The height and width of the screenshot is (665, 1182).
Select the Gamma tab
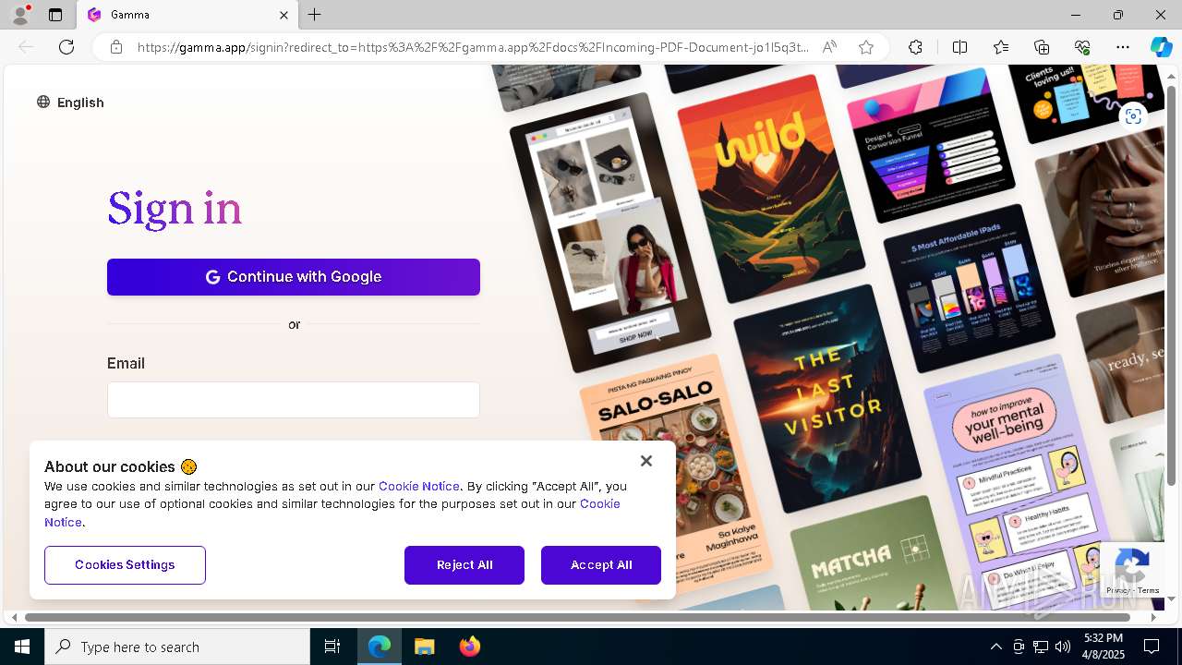187,15
